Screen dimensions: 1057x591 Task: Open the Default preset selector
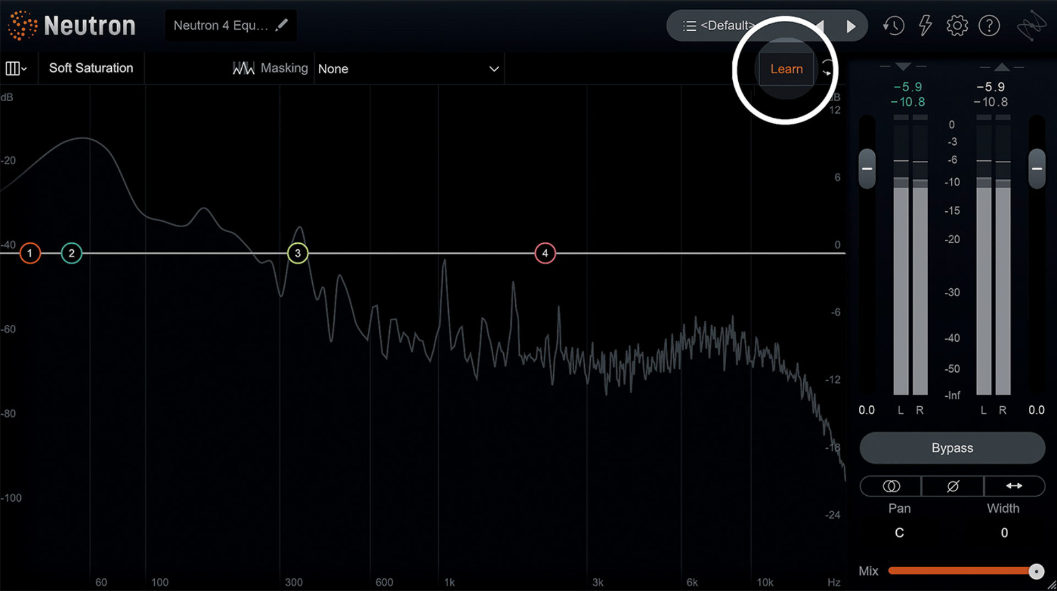pyautogui.click(x=727, y=25)
